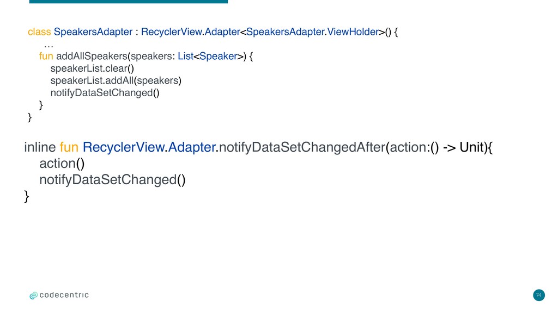Screen dimensions: 558x313
Task: Click the codecentric logo icon
Action: (x=33, y=295)
